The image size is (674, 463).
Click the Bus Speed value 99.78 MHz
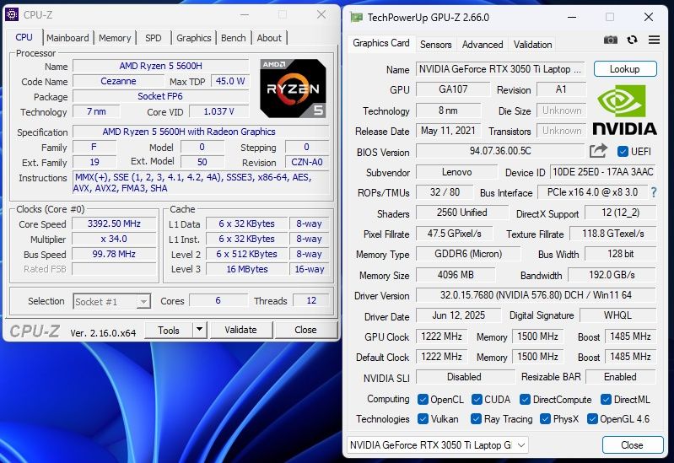click(x=114, y=254)
